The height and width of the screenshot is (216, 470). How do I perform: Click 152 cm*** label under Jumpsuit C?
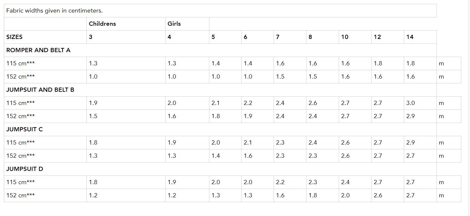tap(21, 156)
